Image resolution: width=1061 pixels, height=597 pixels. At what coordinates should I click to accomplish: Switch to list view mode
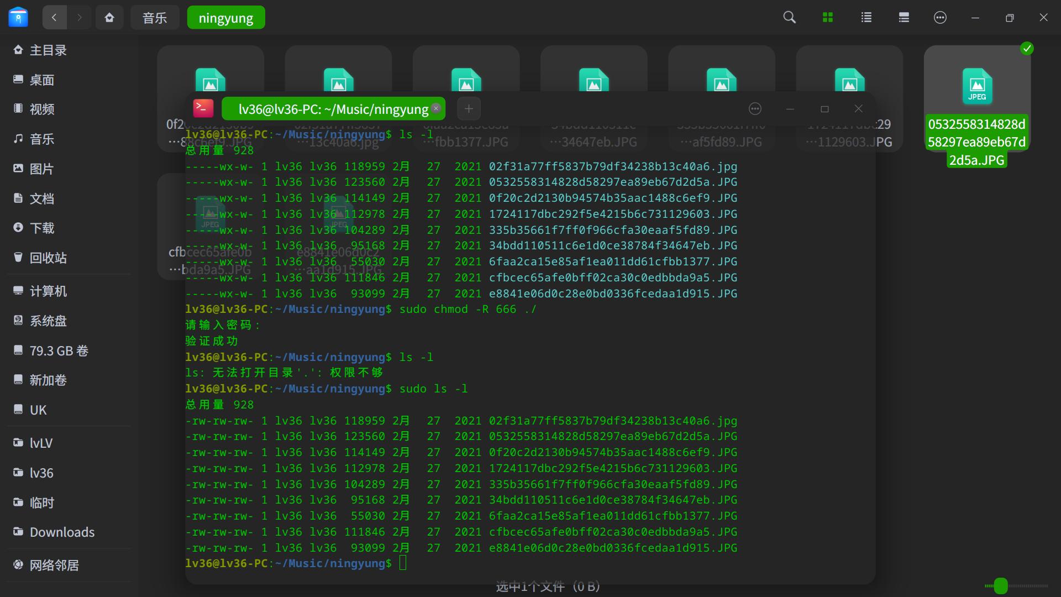pyautogui.click(x=866, y=18)
